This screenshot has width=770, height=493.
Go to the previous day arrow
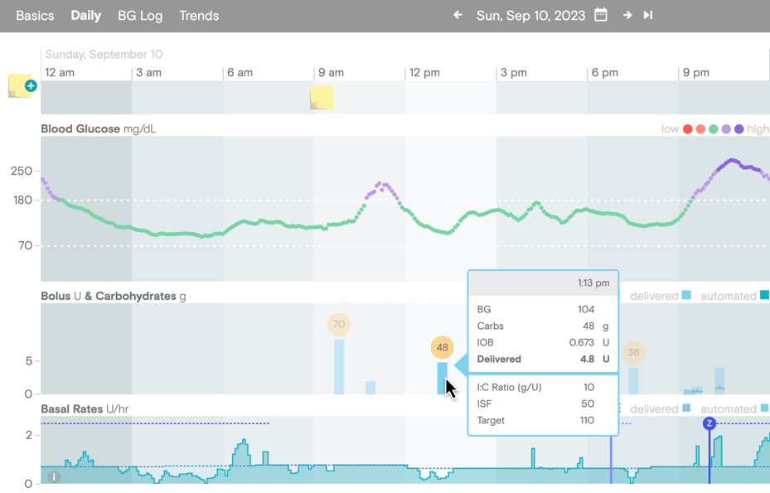point(457,15)
